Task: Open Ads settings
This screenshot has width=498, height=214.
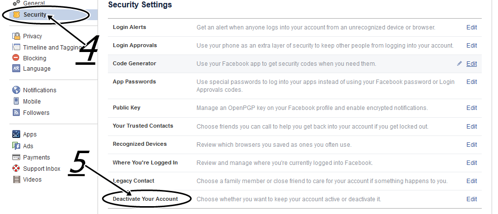Action: pos(28,146)
